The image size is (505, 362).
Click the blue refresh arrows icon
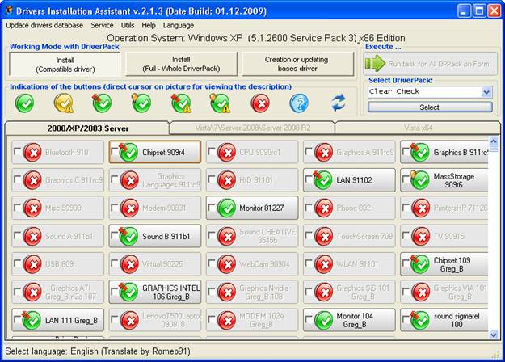click(339, 103)
